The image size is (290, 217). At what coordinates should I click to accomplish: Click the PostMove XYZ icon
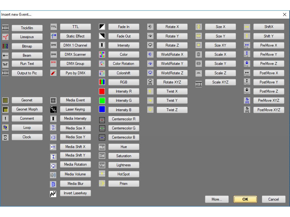point(247,110)
